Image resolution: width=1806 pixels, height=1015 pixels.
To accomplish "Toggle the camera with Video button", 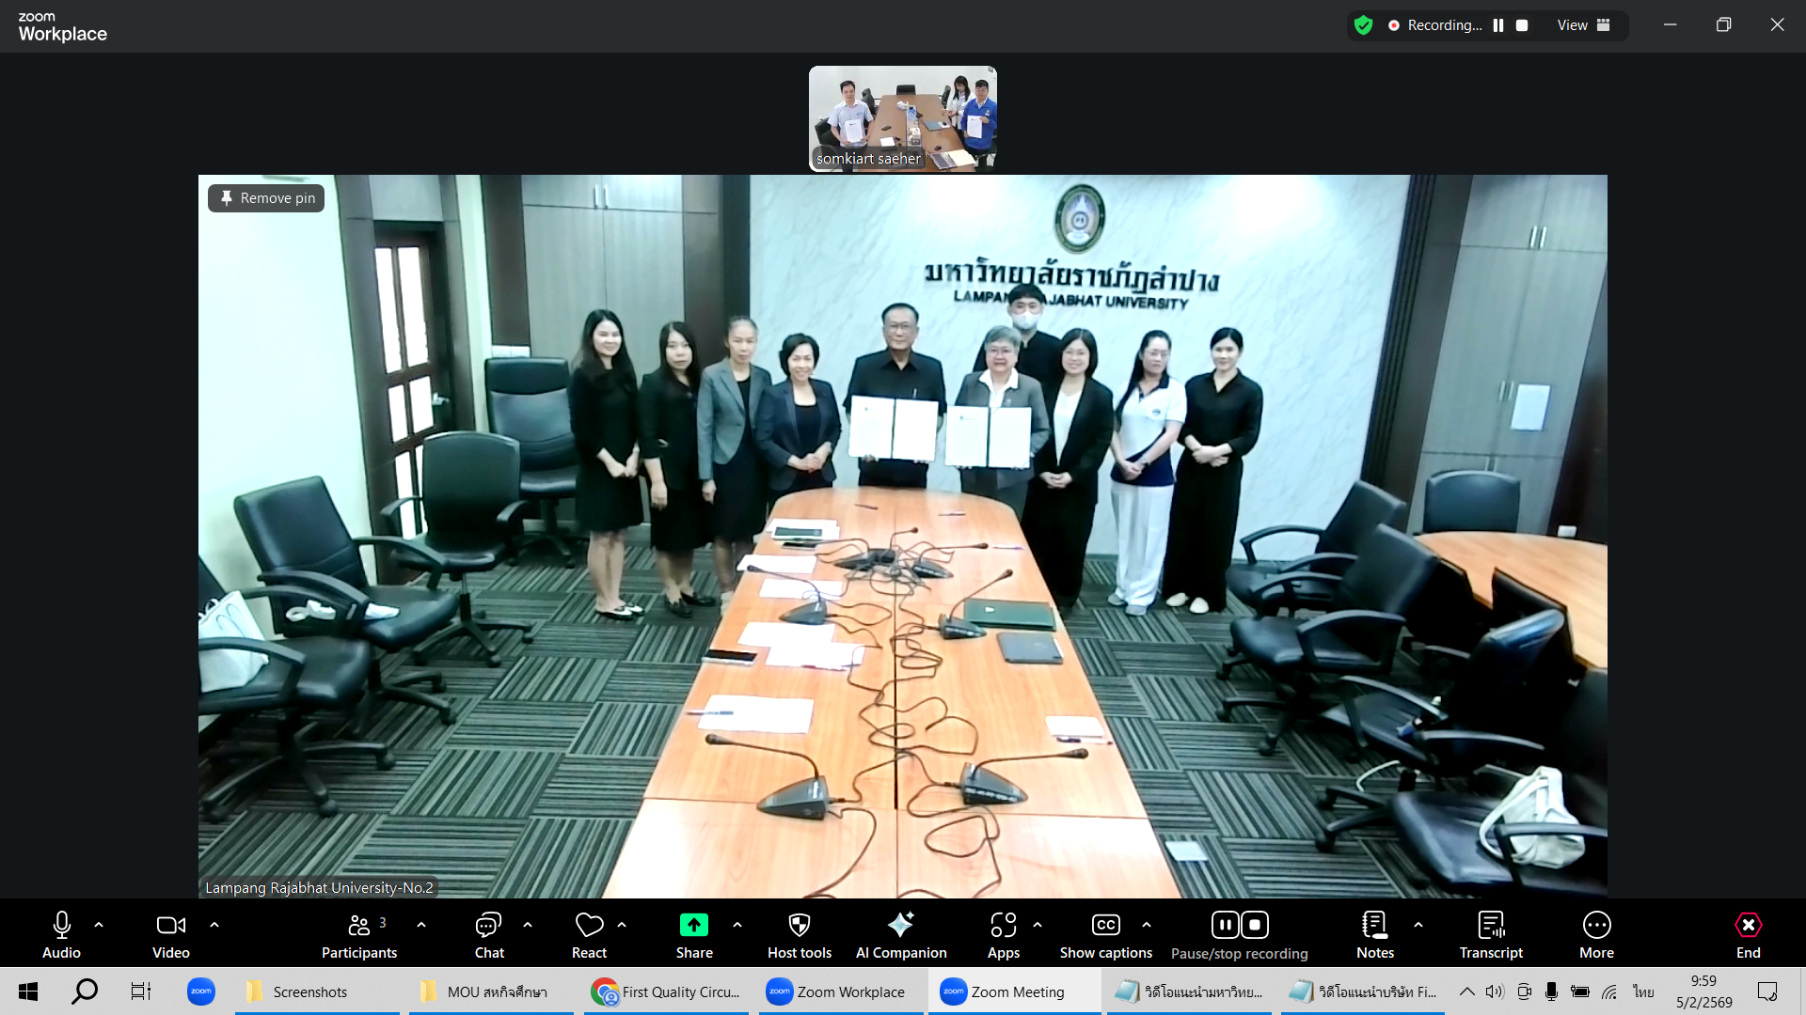I will (170, 926).
